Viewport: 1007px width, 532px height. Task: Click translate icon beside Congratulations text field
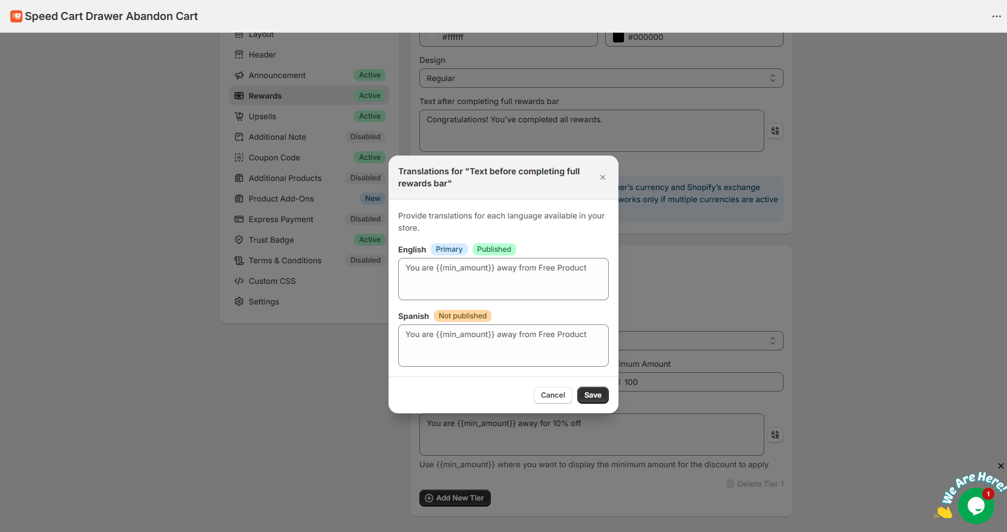click(775, 131)
